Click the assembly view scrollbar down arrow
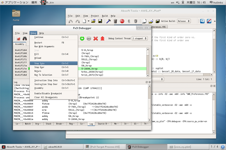Image resolution: width=226 pixels, height=150 pixels. [148, 76]
